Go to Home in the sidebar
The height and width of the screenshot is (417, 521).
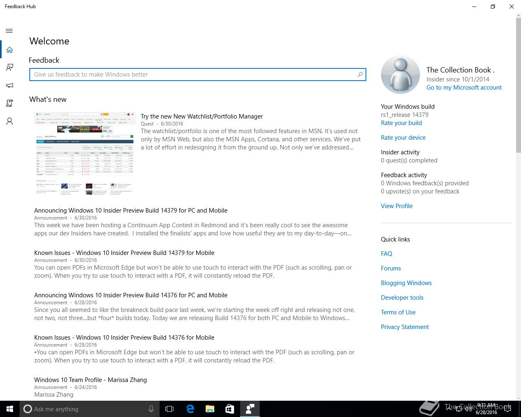pos(9,50)
